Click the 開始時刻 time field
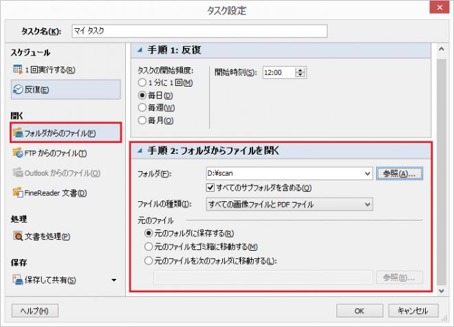This screenshot has height=327, width=454. [x=279, y=73]
